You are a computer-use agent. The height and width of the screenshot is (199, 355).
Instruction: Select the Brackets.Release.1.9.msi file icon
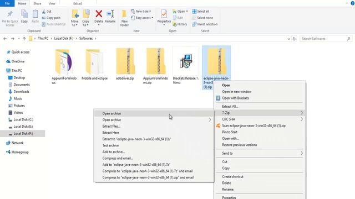(x=186, y=61)
